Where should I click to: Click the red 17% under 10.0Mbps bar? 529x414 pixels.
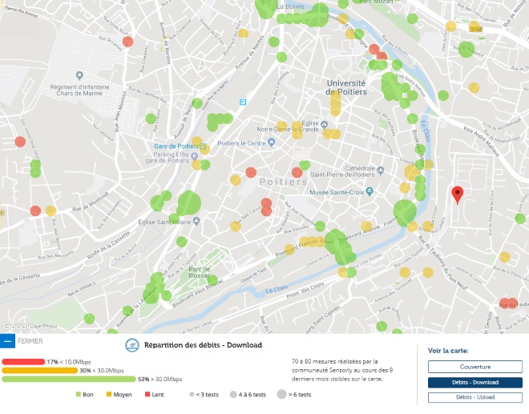(22, 362)
